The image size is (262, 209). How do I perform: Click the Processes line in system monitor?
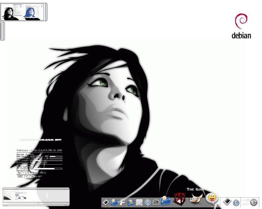pyautogui.click(x=32, y=162)
